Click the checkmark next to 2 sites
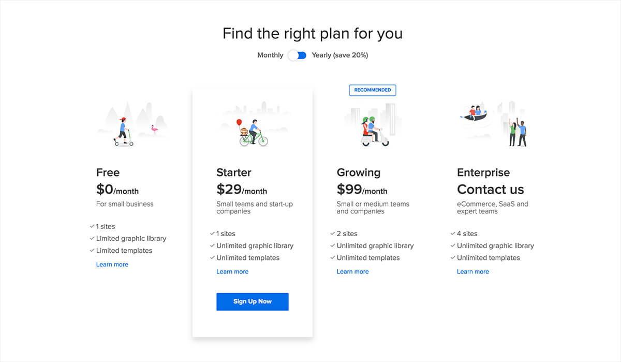The height and width of the screenshot is (362, 621). [332, 234]
